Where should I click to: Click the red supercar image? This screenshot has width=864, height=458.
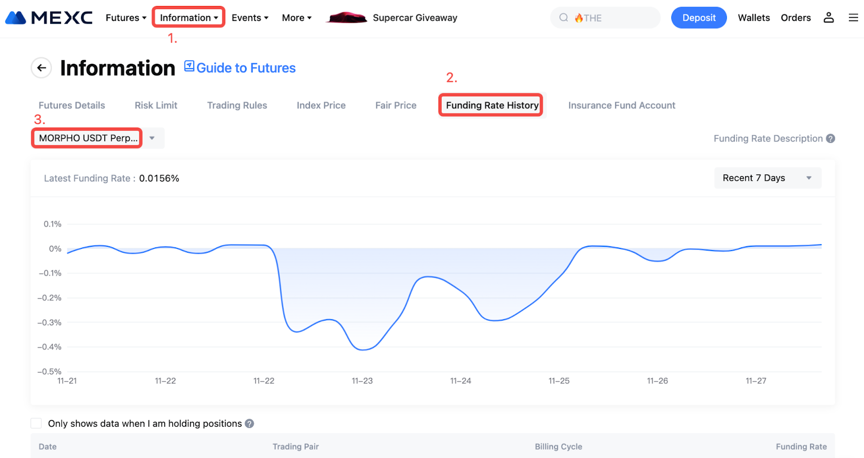pyautogui.click(x=347, y=18)
